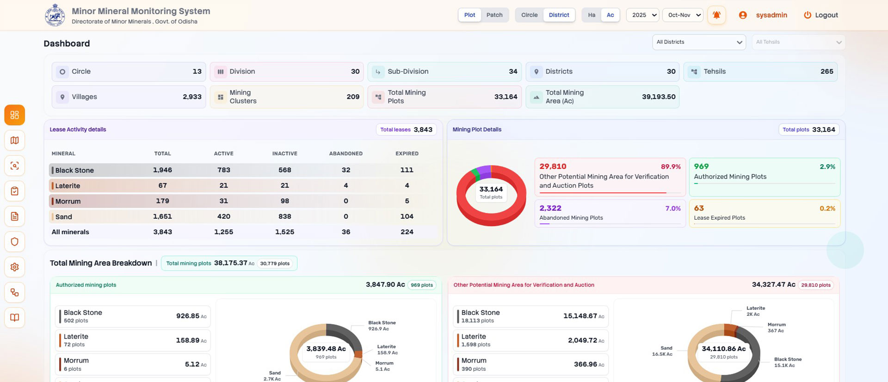Click the Odisha government emblem logo

point(55,15)
